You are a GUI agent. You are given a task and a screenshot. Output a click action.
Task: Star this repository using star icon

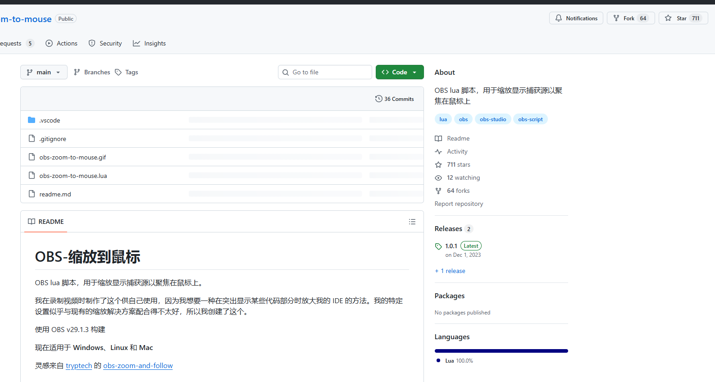click(668, 18)
